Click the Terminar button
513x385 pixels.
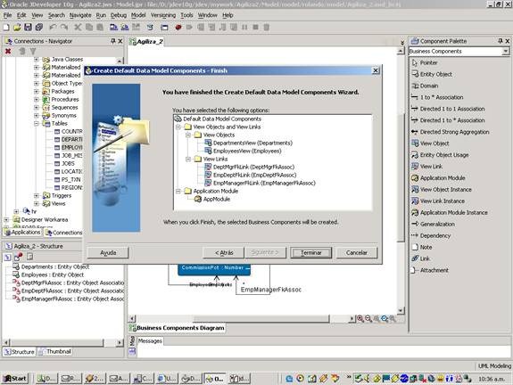(x=310, y=252)
